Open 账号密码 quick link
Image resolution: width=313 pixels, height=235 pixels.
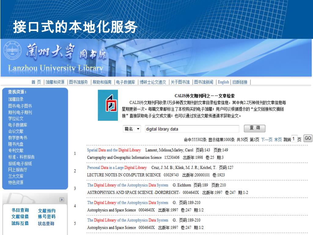coord(47,216)
